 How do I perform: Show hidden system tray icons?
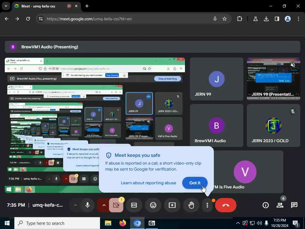[x=238, y=223]
